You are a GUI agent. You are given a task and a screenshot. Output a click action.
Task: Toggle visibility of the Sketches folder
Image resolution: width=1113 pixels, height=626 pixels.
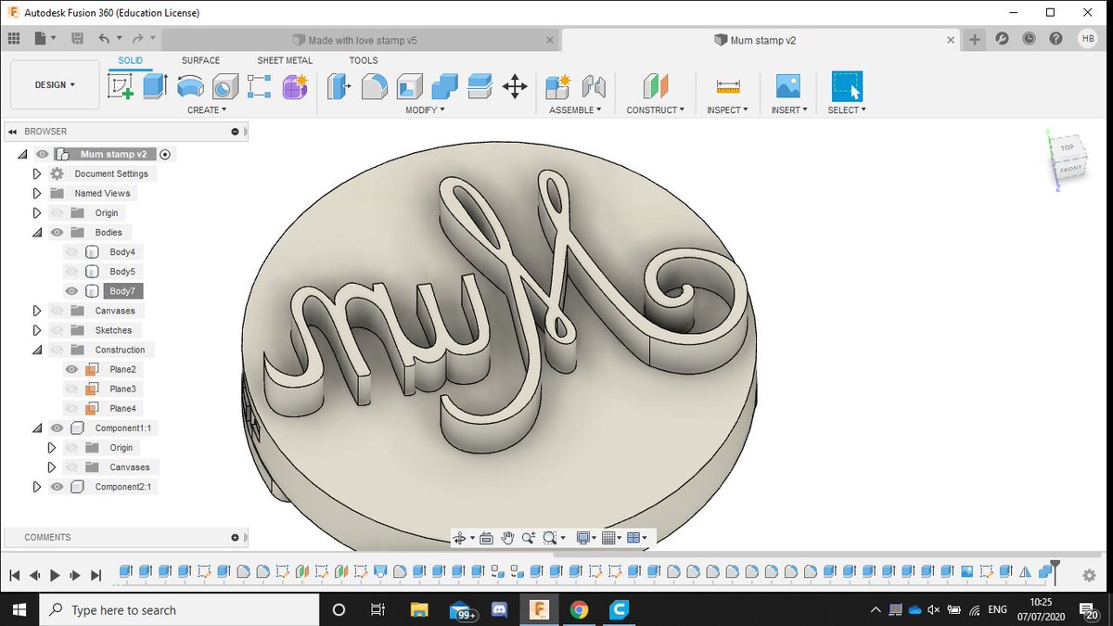pos(57,330)
